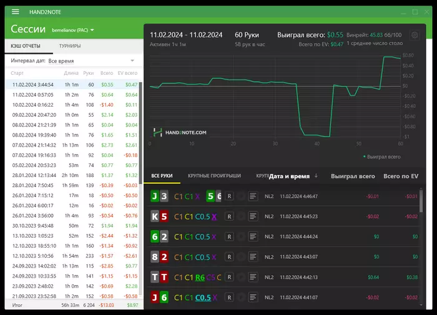Sort hands by Всего по EV header
Image resolution: width=437 pixels, height=315 pixels.
tap(401, 176)
